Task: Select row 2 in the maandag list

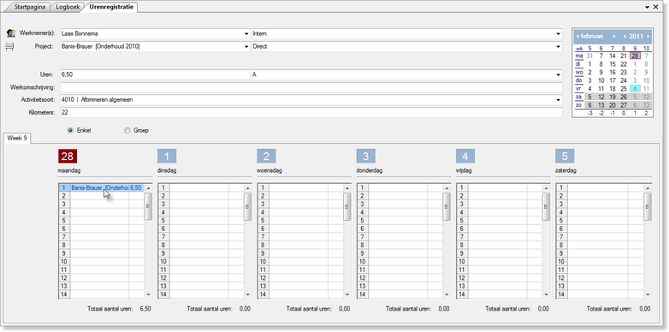Action: (102, 196)
